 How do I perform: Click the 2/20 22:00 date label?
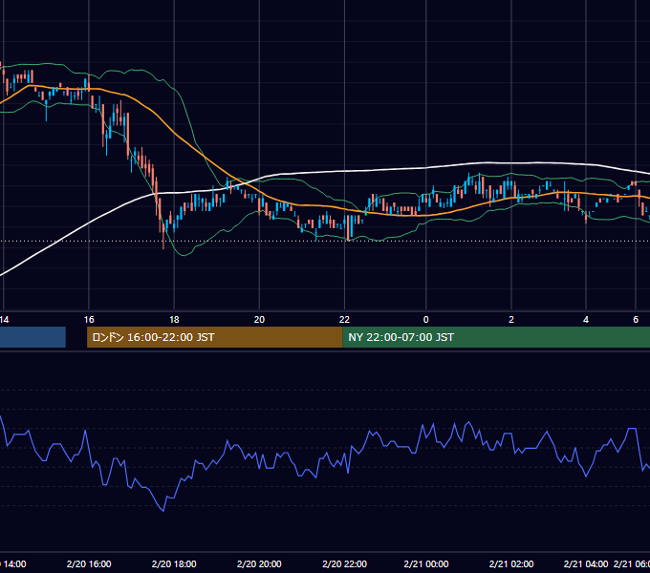pos(344,563)
